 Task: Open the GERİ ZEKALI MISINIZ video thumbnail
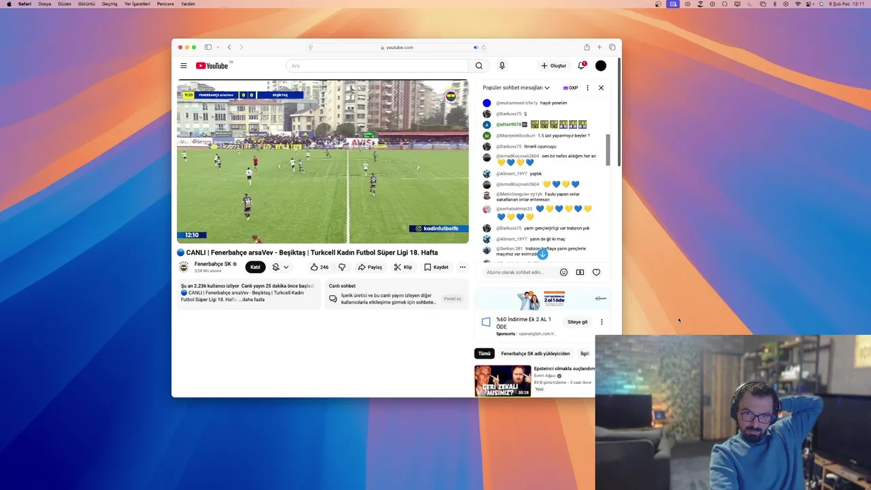[503, 381]
